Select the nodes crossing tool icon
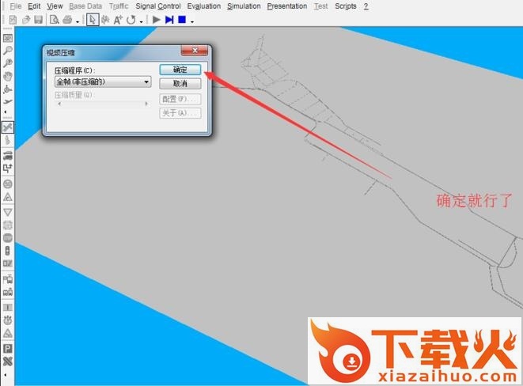Image resolution: width=523 pixels, height=386 pixels. tap(8, 361)
